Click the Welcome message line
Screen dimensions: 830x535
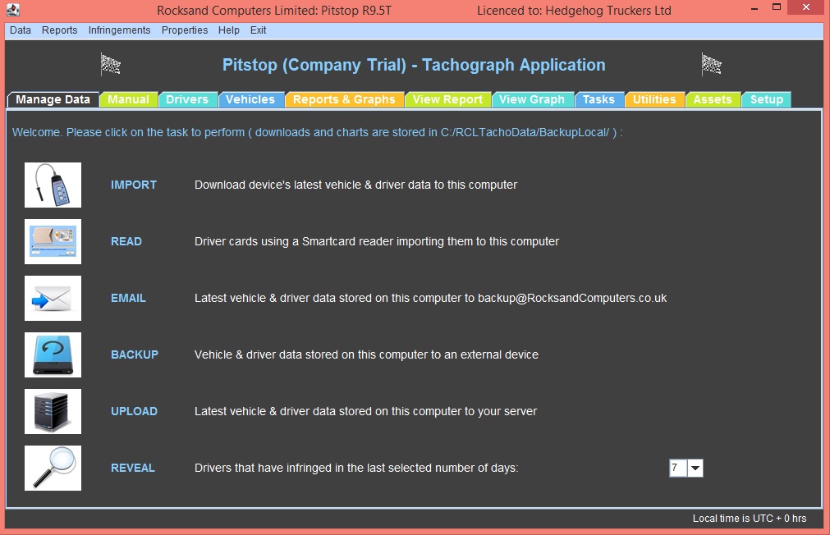317,132
